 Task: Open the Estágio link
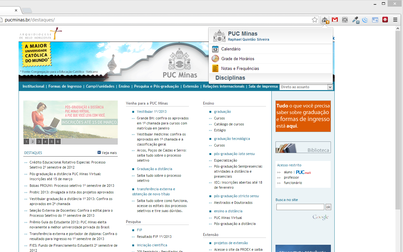pyautogui.click(x=220, y=130)
